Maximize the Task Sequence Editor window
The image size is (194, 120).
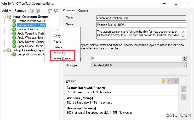pos(176,3)
